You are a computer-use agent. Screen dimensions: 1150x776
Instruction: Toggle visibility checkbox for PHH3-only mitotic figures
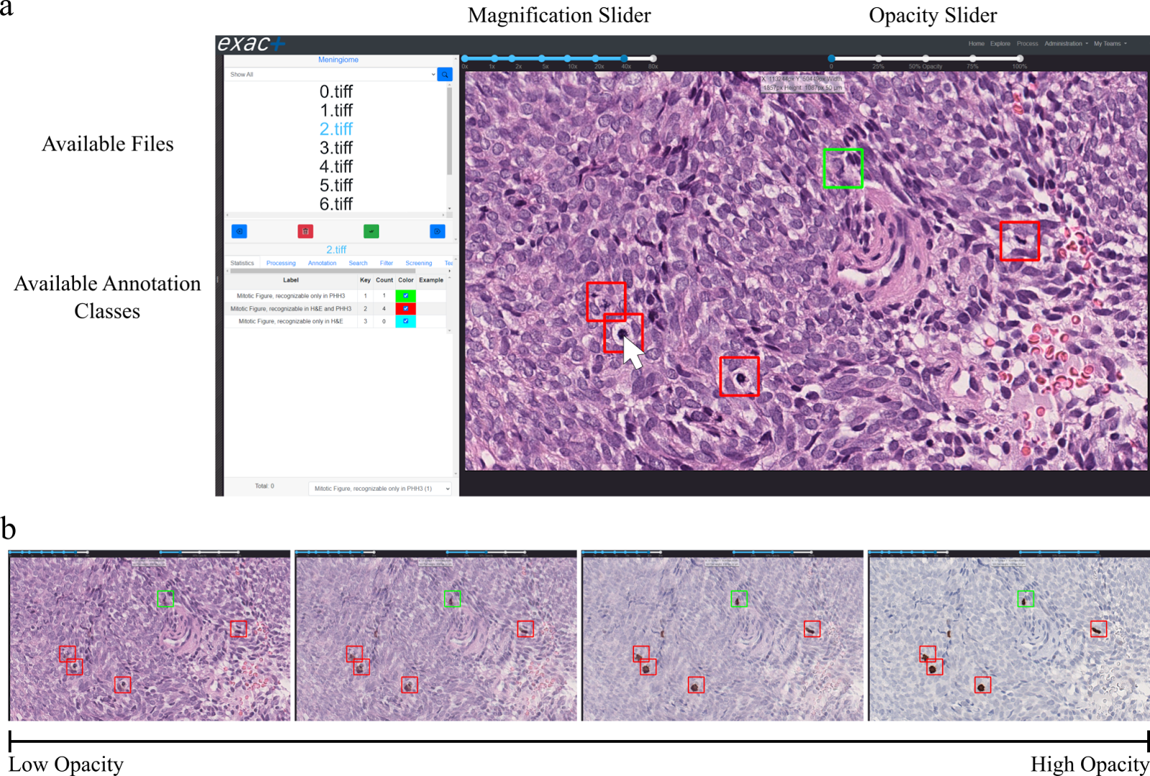405,296
